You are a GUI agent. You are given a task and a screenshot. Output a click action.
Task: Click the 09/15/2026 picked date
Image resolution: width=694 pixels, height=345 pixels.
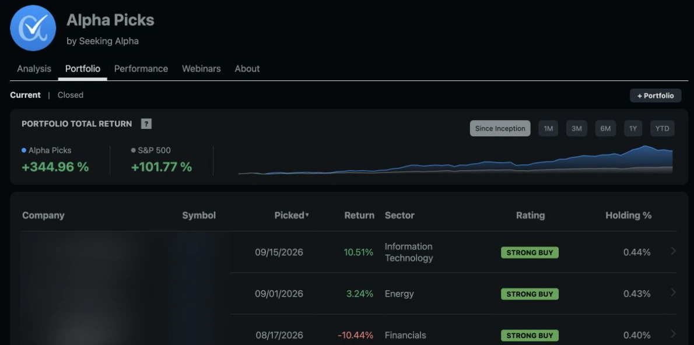pos(279,252)
